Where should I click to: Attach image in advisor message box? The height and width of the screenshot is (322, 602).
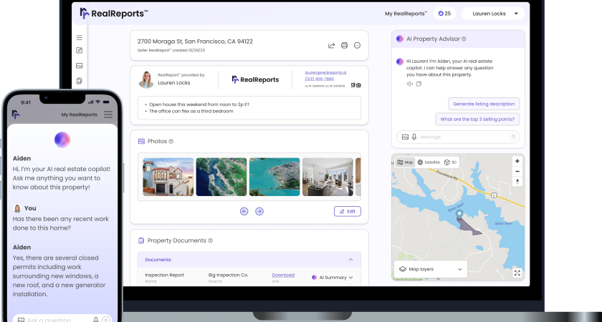click(405, 137)
